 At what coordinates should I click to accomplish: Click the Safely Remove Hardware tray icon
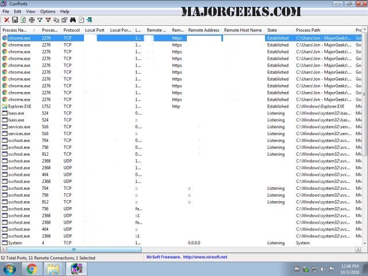(305, 269)
